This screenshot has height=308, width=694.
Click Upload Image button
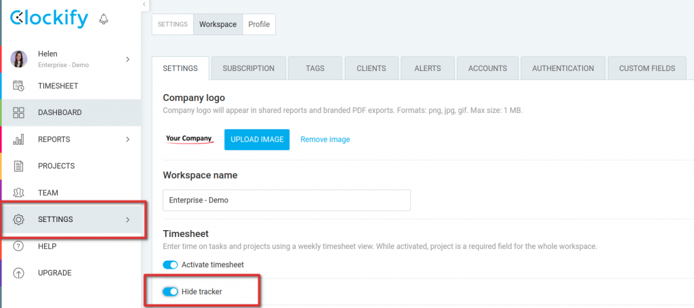click(257, 139)
